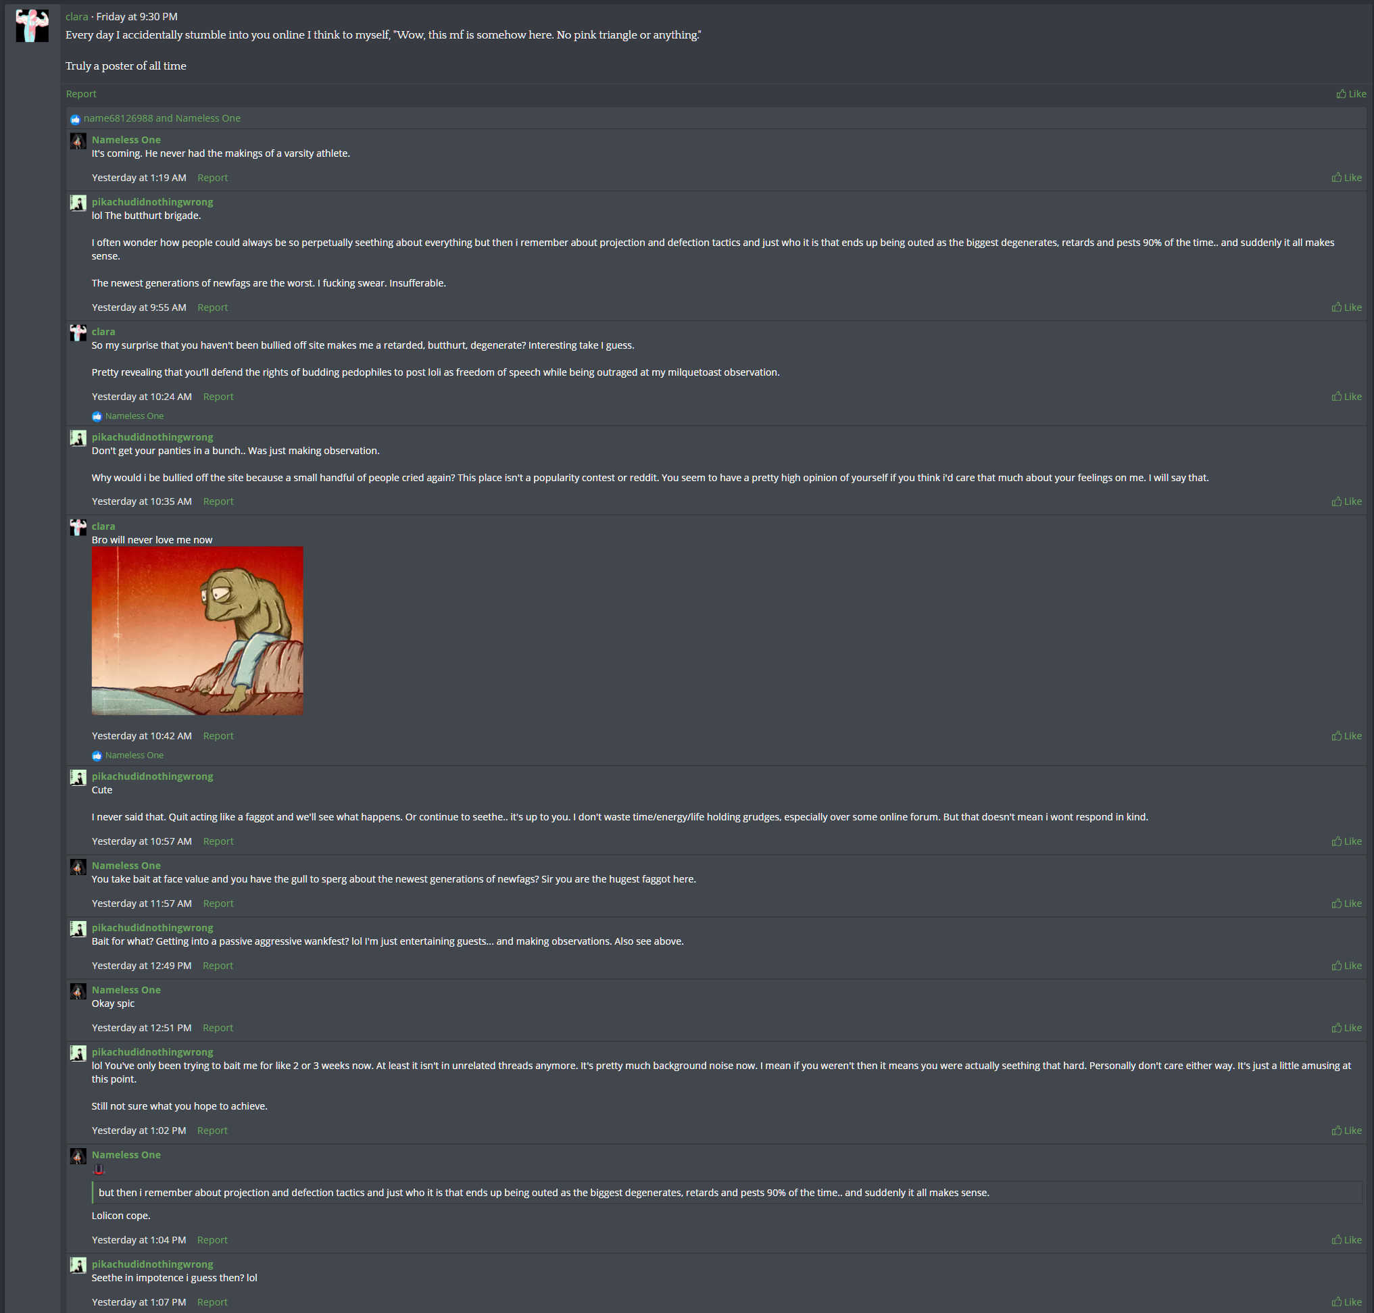Like the 10:42 AM image comment
Viewport: 1374px width, 1313px height.
tap(1347, 736)
